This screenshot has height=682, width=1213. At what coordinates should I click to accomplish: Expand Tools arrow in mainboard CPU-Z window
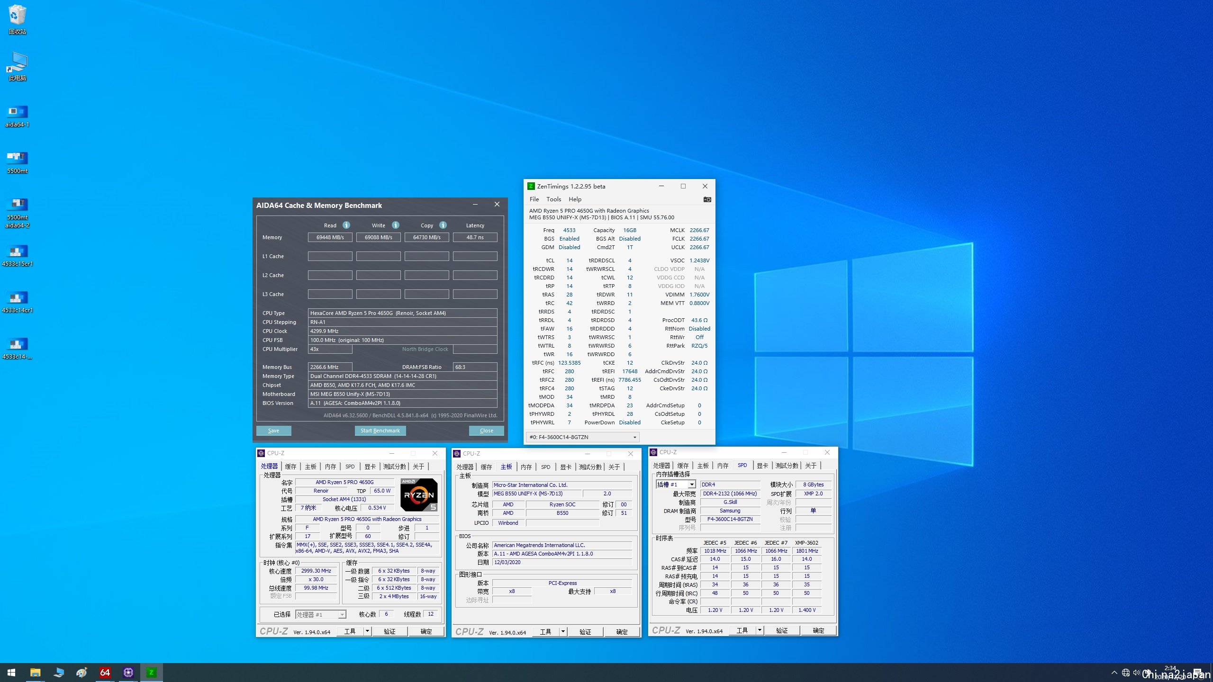[x=562, y=632]
